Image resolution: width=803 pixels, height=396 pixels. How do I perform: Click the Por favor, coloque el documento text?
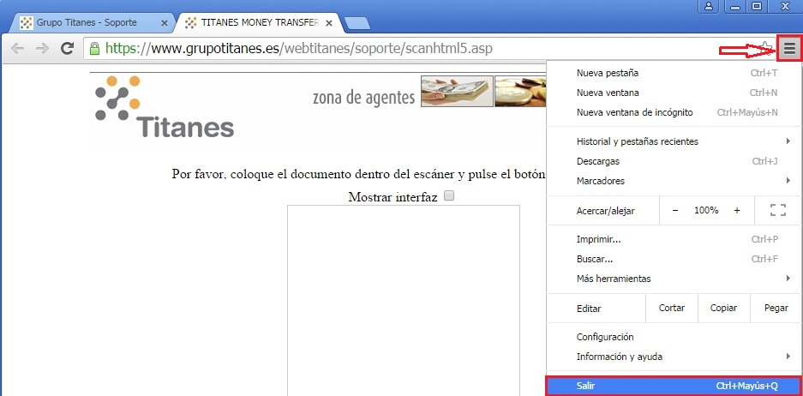point(358,174)
